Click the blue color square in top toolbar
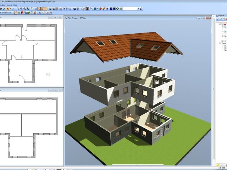 click(x=95, y=8)
